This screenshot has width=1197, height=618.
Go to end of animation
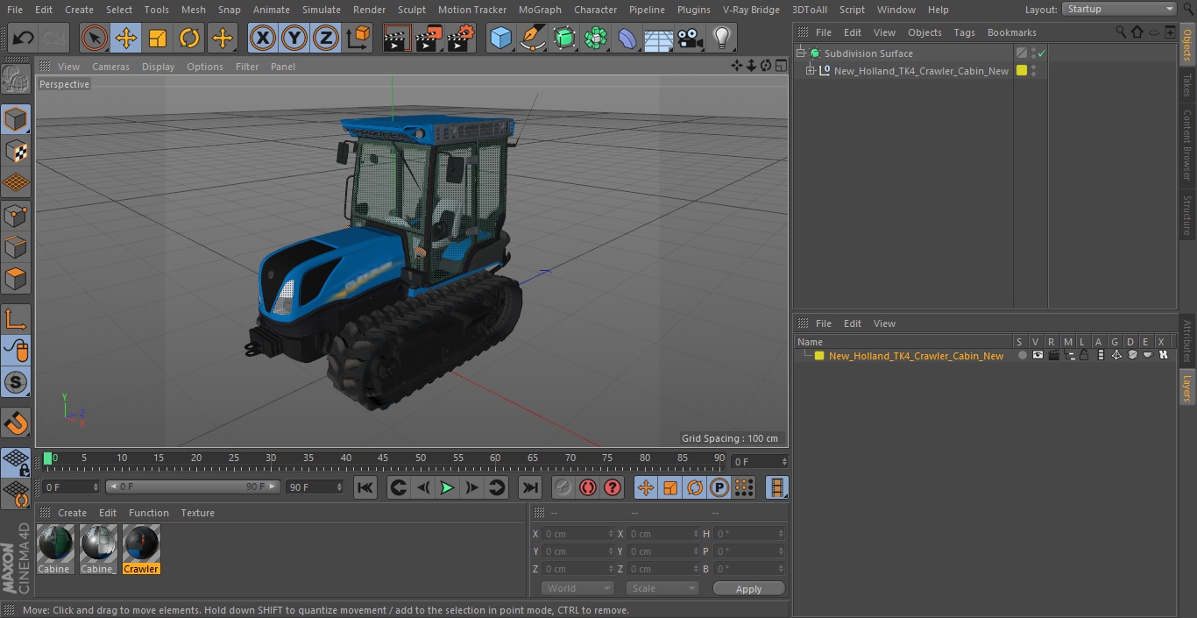point(529,487)
